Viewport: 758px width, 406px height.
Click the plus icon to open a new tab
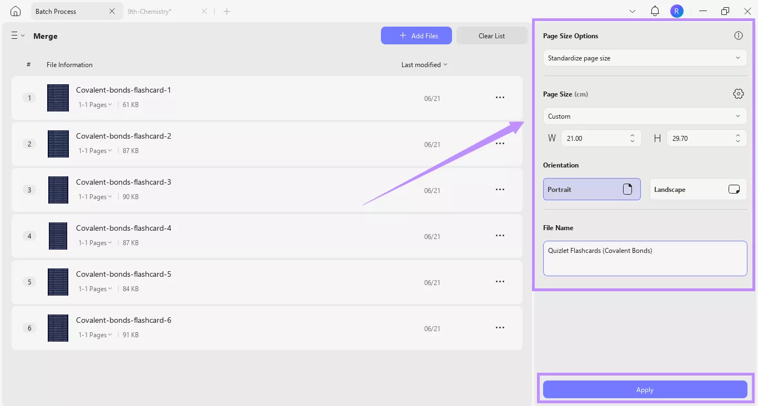point(227,11)
